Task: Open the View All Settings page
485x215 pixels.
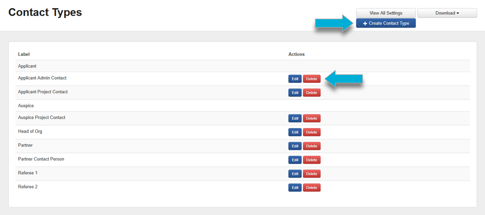Action: (386, 13)
